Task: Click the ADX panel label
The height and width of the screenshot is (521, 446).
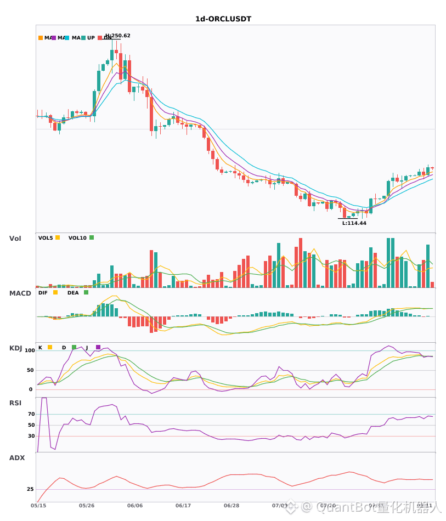Action: coord(17,458)
